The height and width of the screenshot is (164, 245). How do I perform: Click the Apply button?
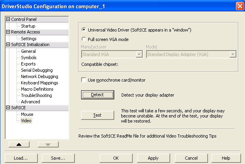[153, 158]
